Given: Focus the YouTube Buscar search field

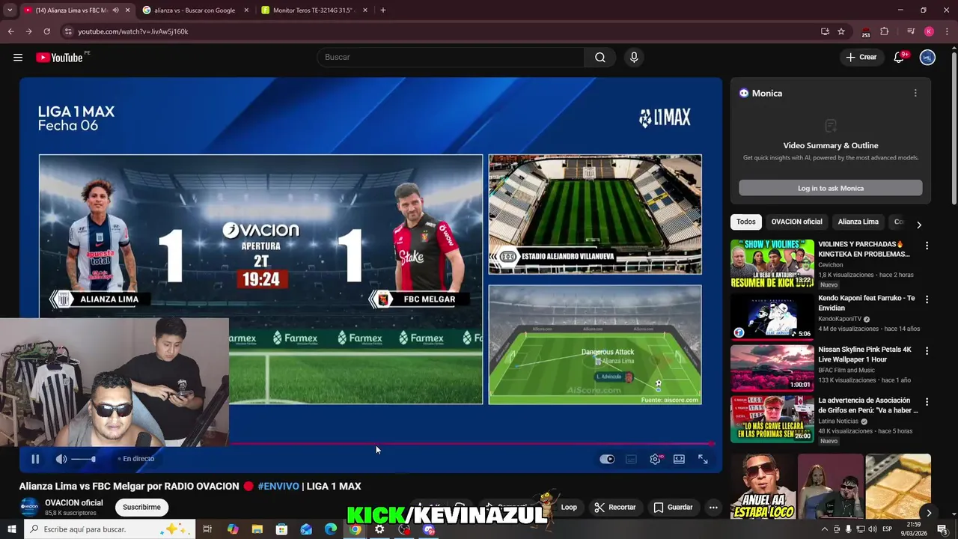Looking at the screenshot, I should tap(451, 58).
